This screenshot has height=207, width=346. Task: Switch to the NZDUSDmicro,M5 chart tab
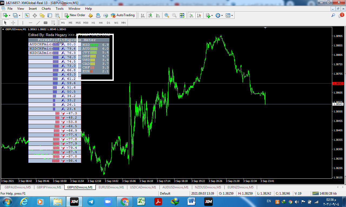208,187
